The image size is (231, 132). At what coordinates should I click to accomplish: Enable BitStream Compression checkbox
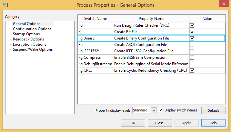coord(192,57)
